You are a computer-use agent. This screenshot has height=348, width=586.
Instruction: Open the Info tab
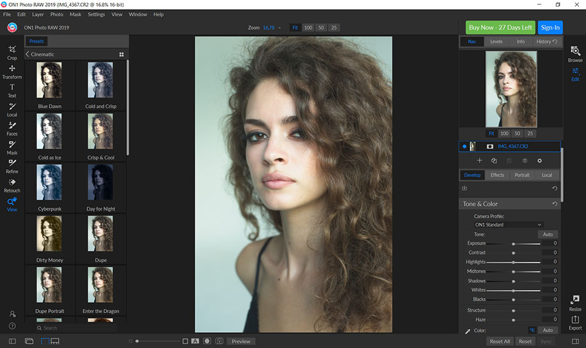point(521,42)
